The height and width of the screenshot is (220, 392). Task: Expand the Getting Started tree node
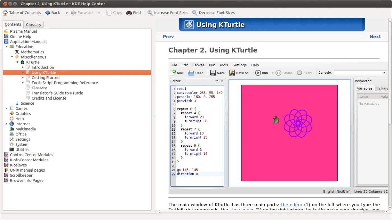23,78
